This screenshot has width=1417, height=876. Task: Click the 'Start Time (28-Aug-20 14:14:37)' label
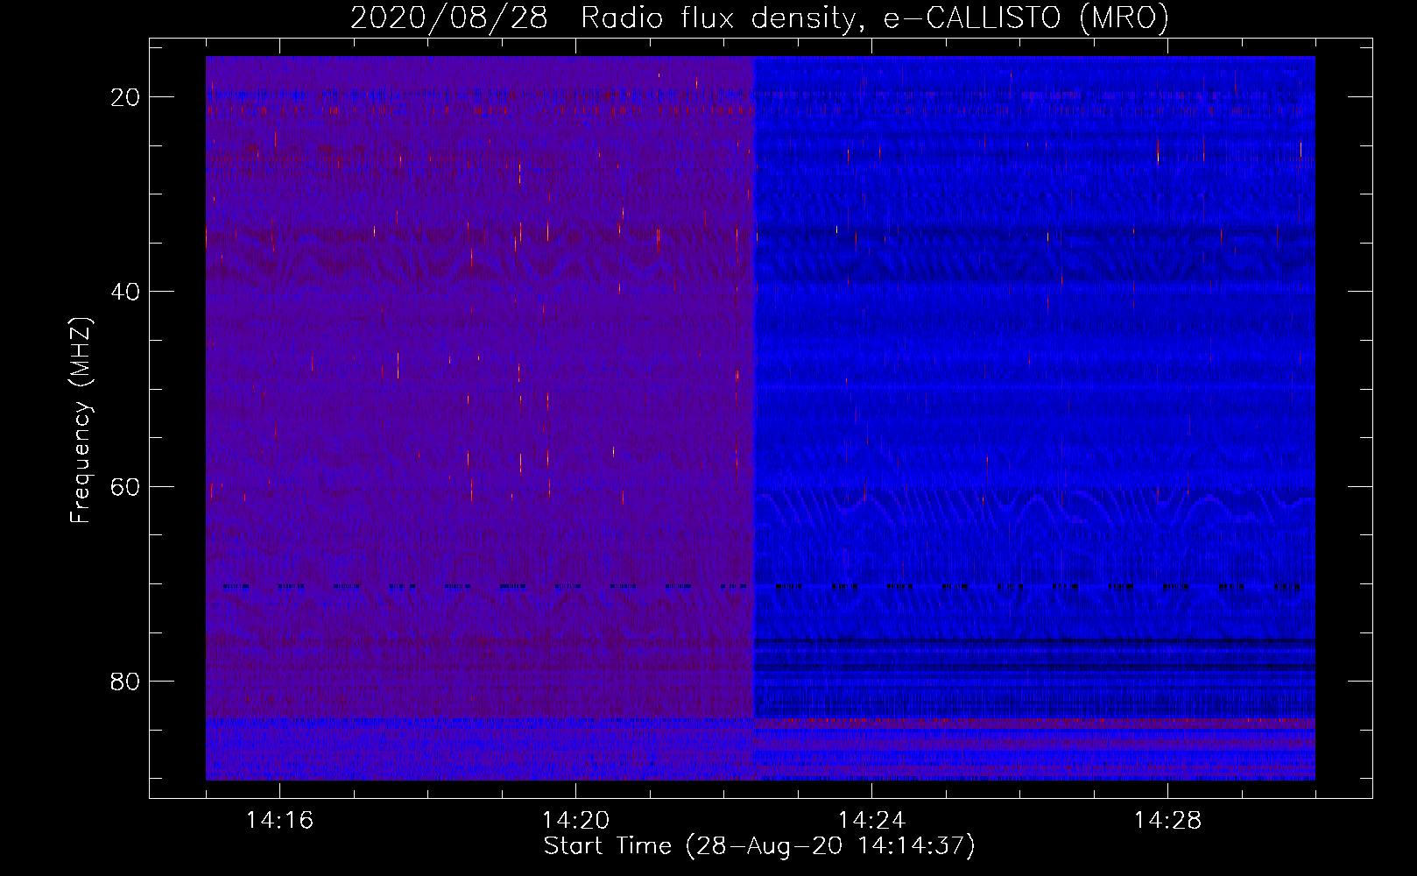coord(759,846)
